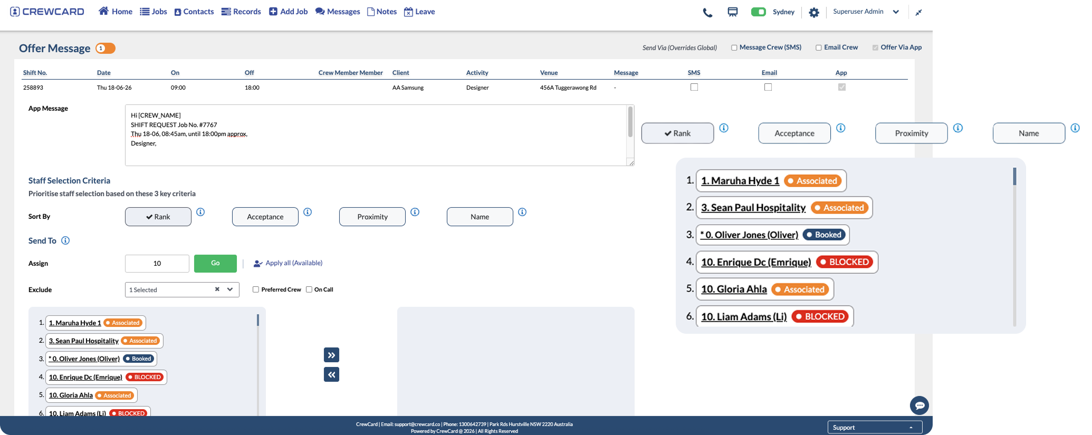Open the chat panel icon beside the phone

pyautogui.click(x=733, y=12)
